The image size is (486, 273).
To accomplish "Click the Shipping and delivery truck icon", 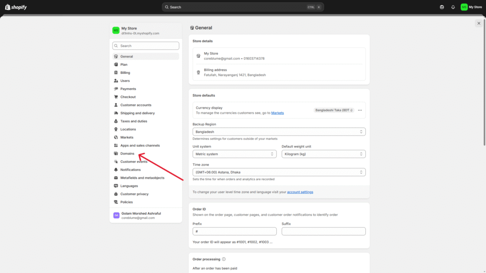I will 116,113.
